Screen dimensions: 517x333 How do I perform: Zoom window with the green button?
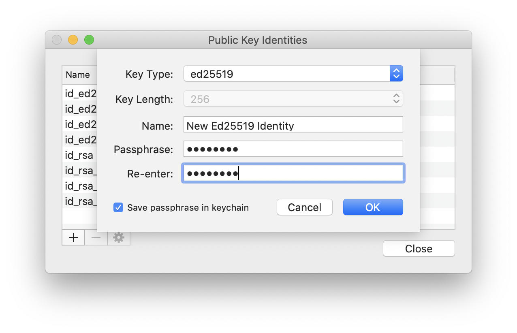tap(89, 40)
